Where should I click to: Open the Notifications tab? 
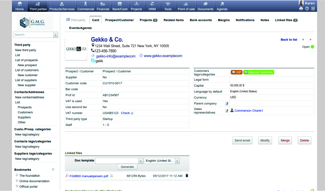tap(245, 20)
